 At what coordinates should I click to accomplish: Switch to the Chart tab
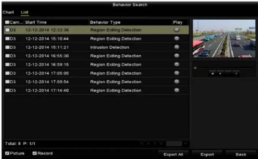[x=8, y=12]
